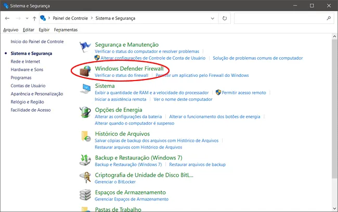Click the Espaços de Armazenamento drives icon

click(x=85, y=194)
